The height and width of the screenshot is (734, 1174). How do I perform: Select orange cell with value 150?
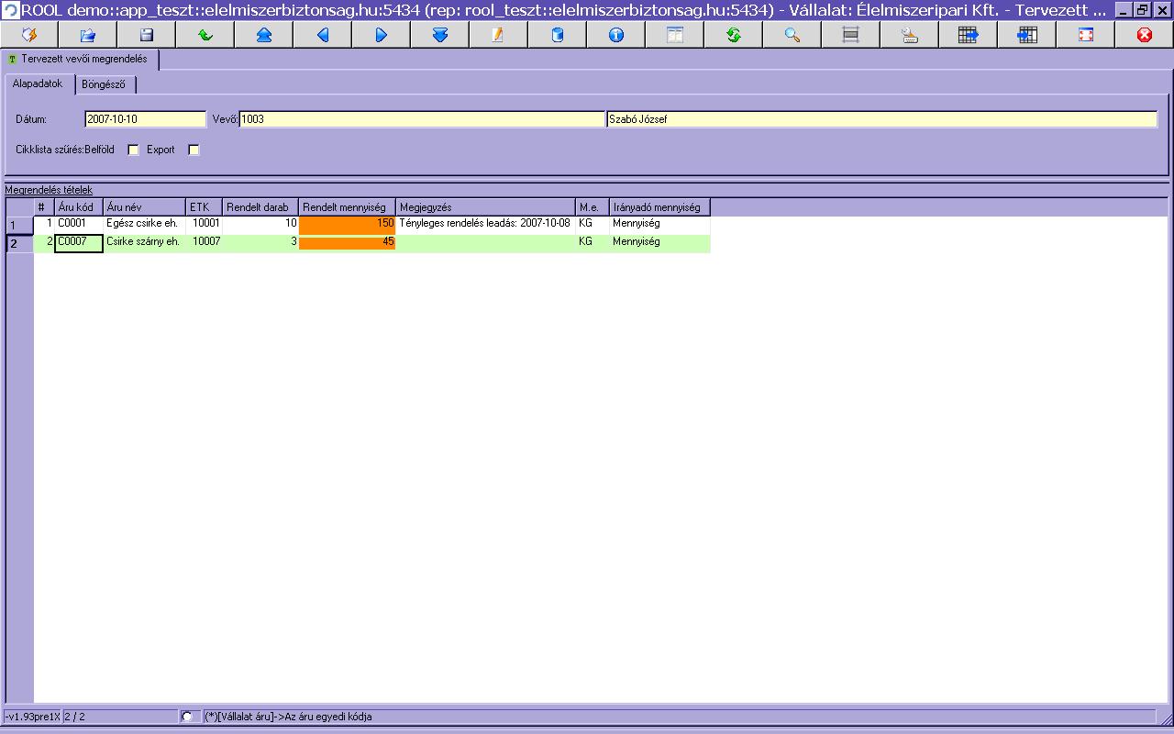coord(348,224)
